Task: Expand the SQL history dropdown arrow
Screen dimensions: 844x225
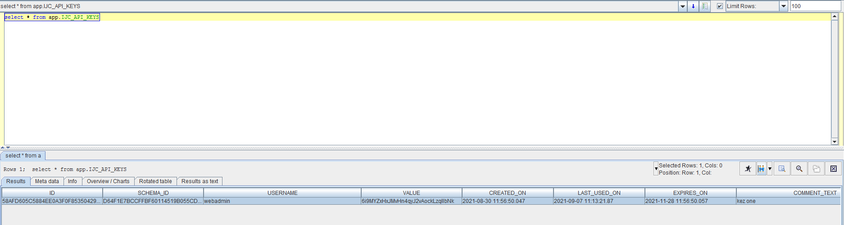Action: point(683,6)
